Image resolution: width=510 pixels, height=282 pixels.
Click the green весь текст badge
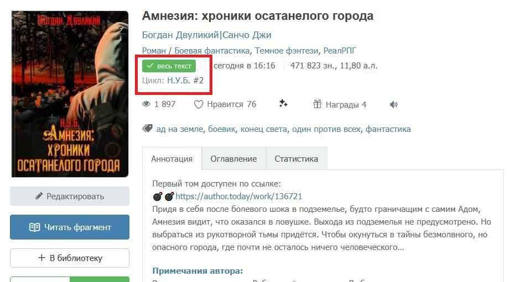(x=169, y=66)
